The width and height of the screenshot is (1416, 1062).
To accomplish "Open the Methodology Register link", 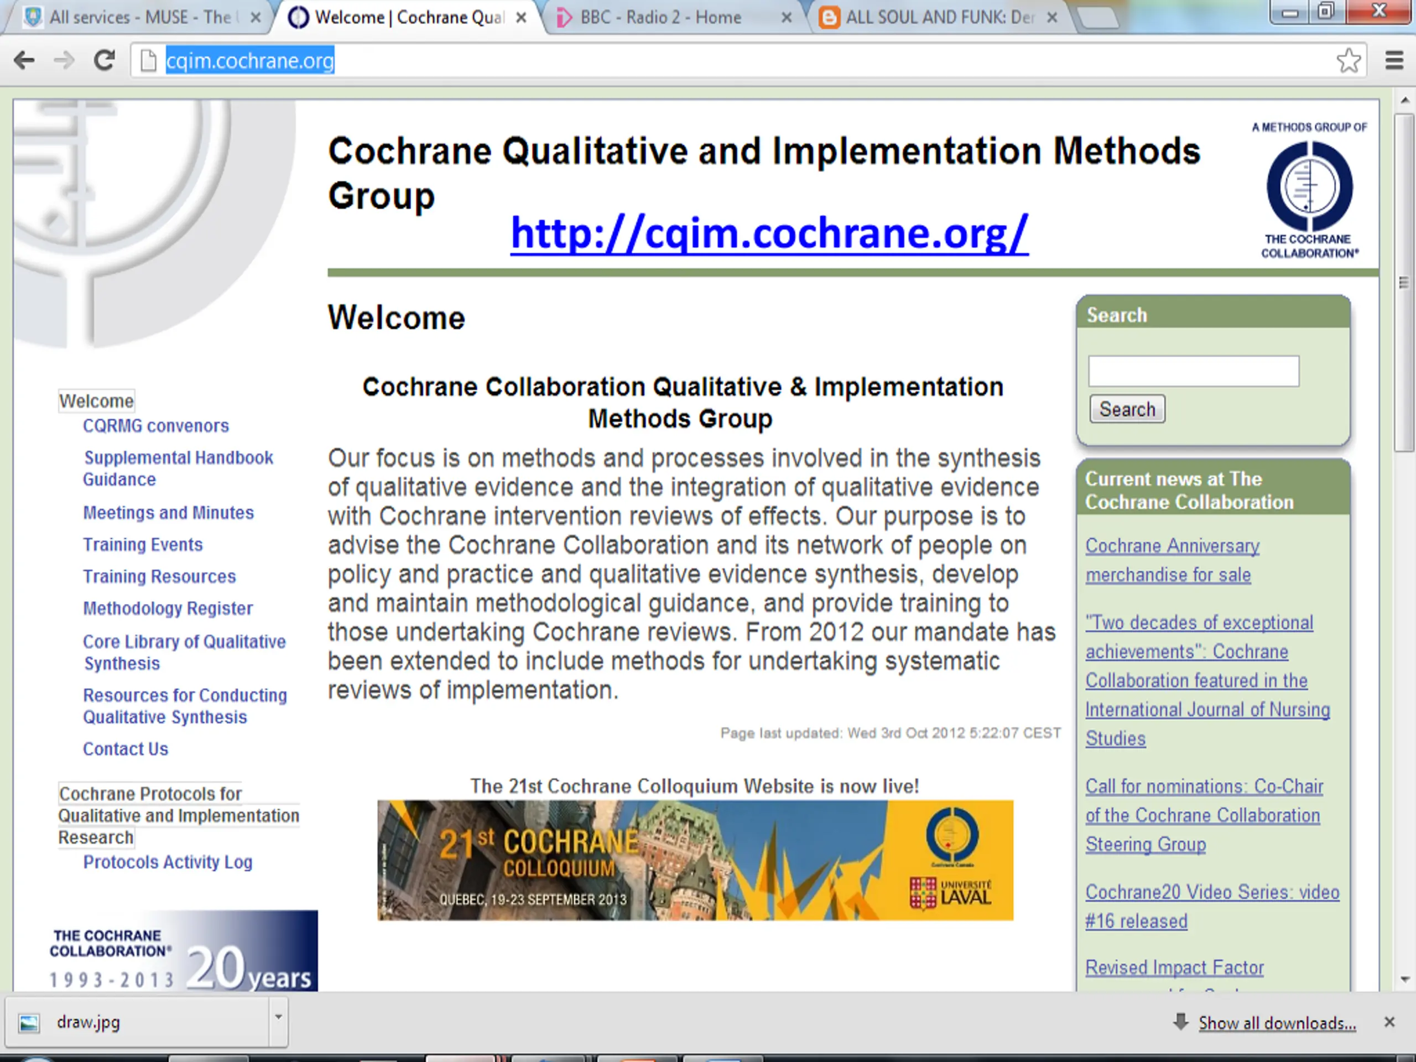I will 168,609.
